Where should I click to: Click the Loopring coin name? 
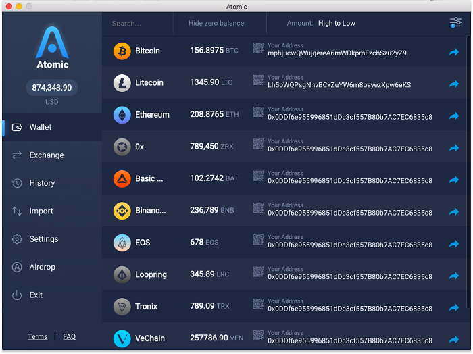pos(151,275)
